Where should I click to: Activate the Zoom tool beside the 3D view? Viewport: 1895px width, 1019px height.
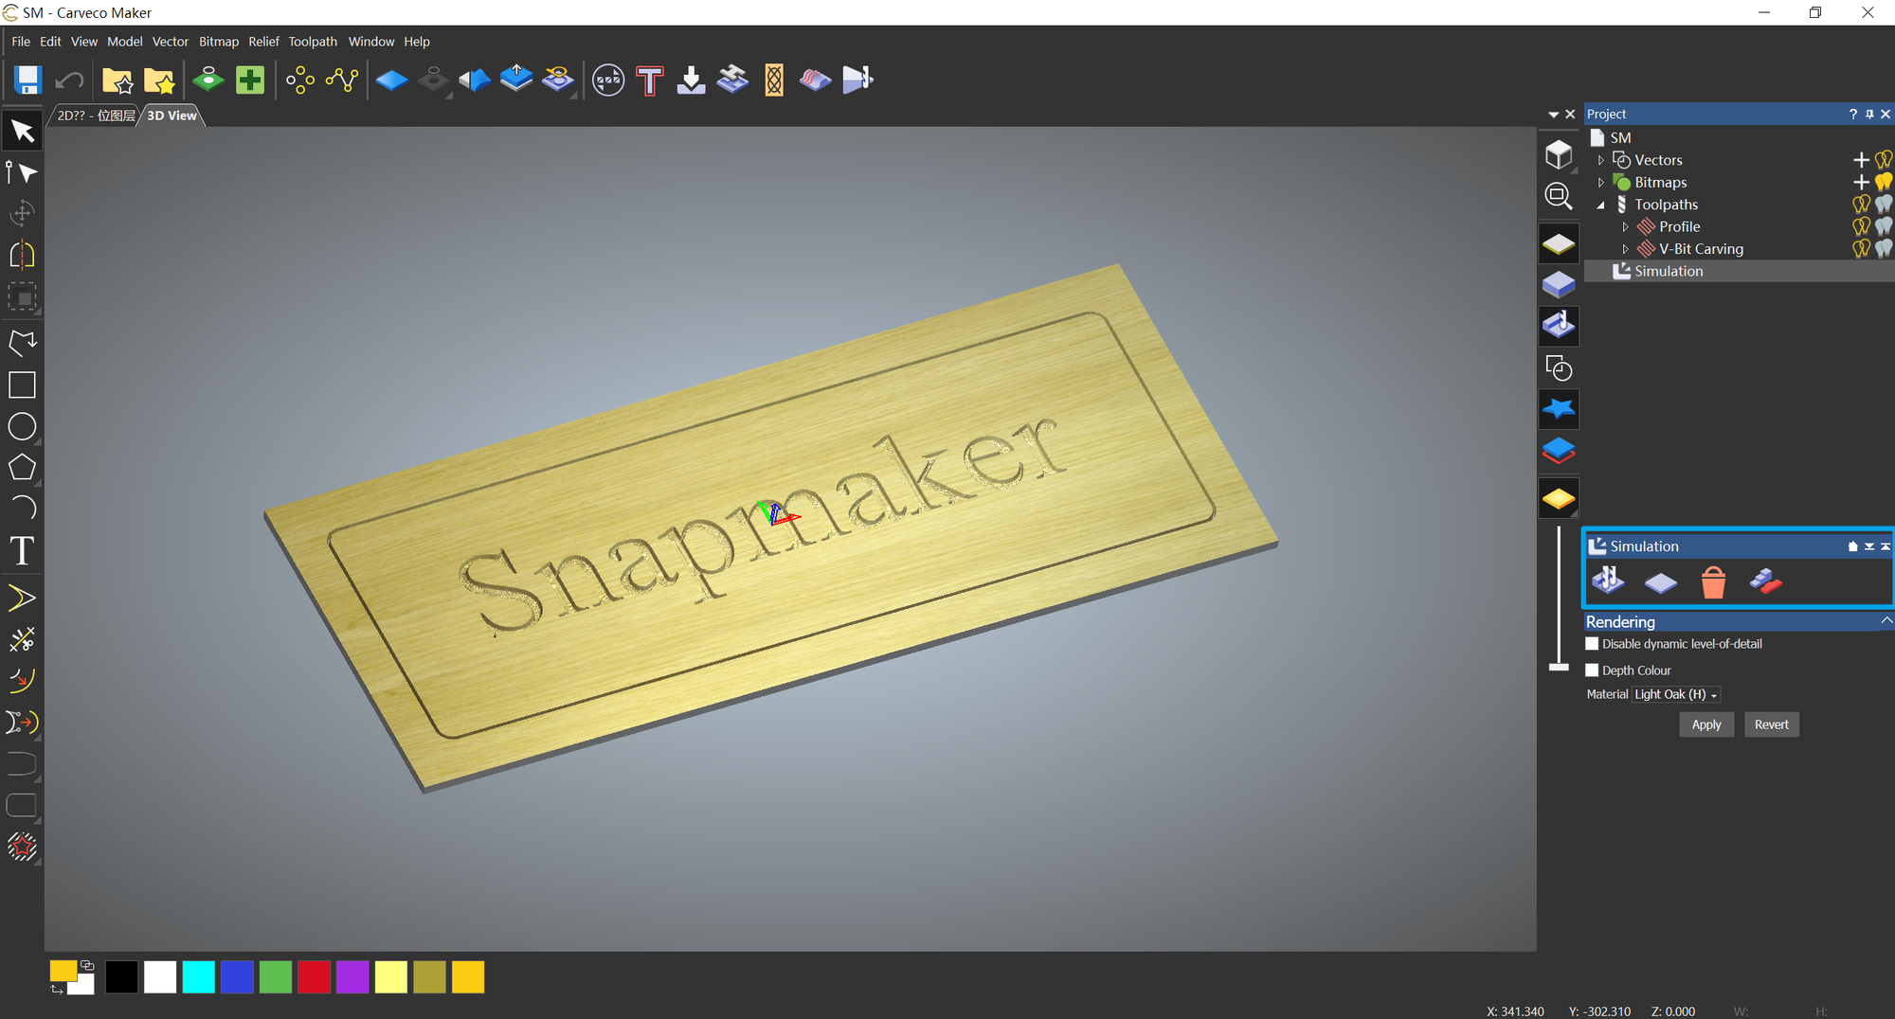(x=1559, y=196)
